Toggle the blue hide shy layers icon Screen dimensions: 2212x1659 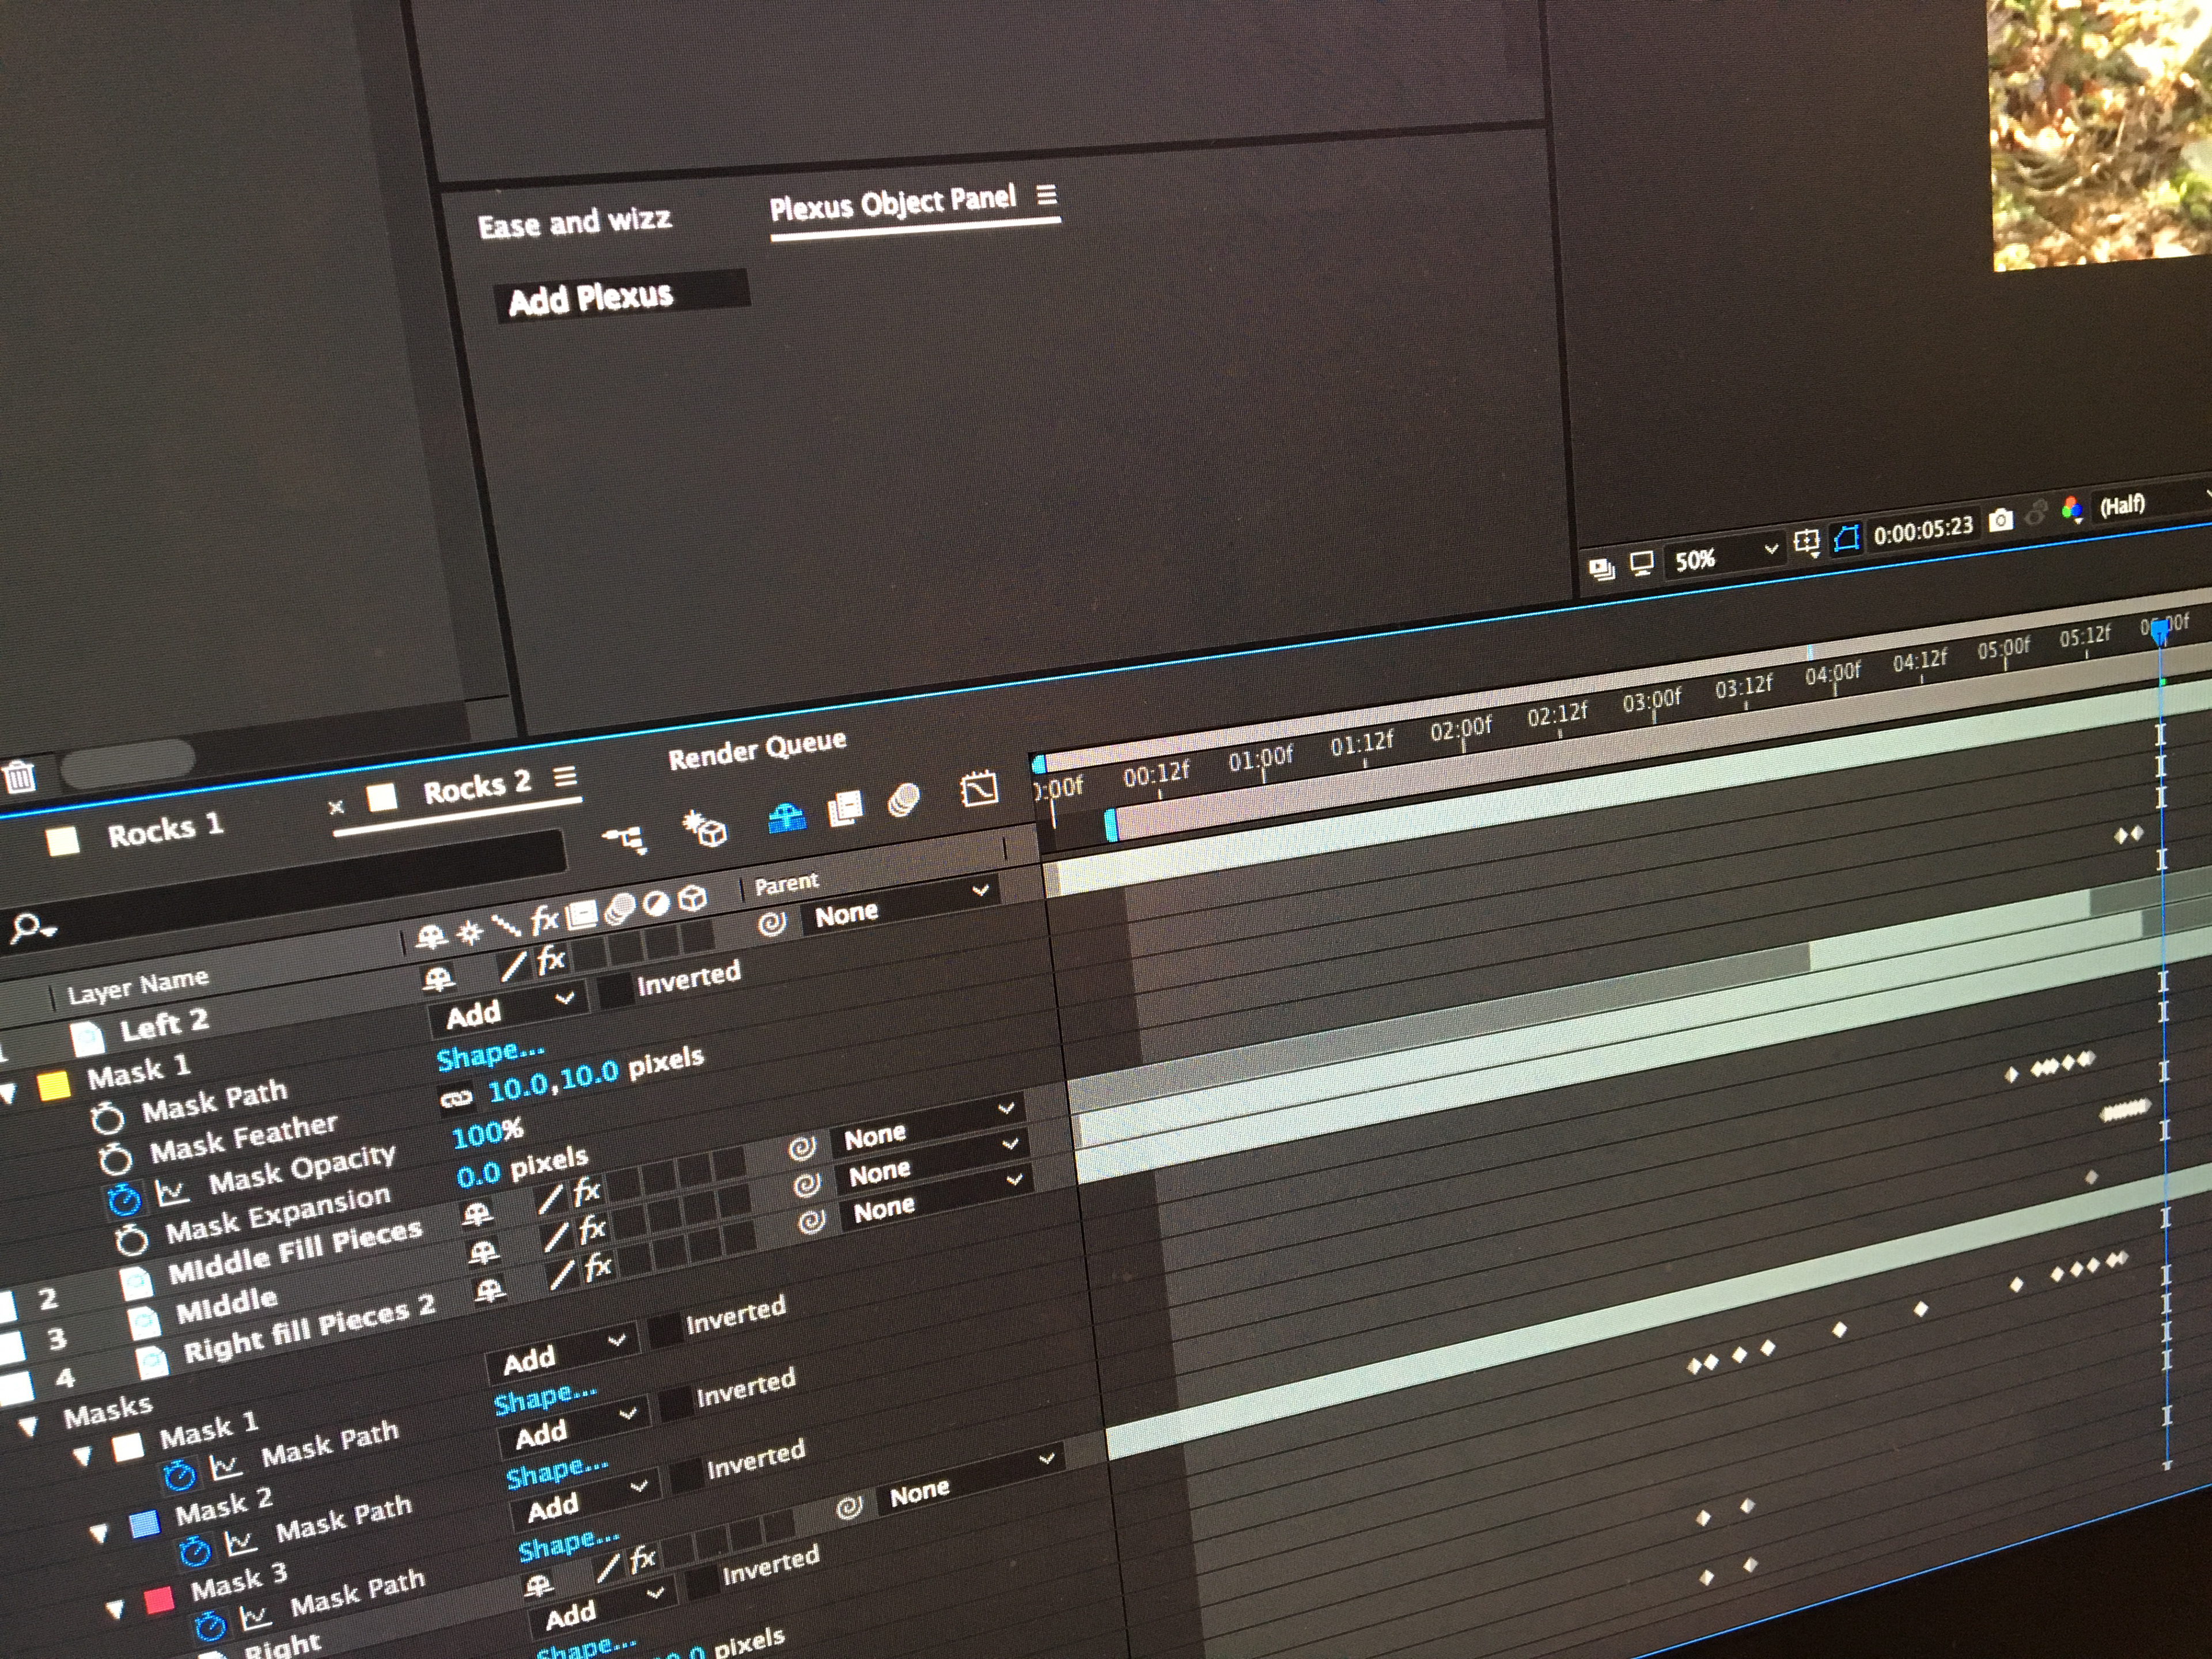coord(787,817)
